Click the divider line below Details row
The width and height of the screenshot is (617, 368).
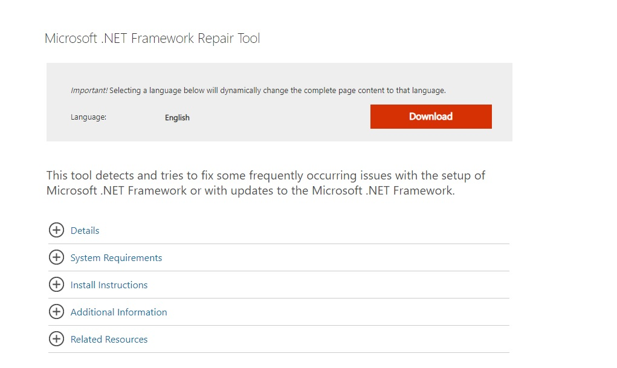[x=279, y=244]
